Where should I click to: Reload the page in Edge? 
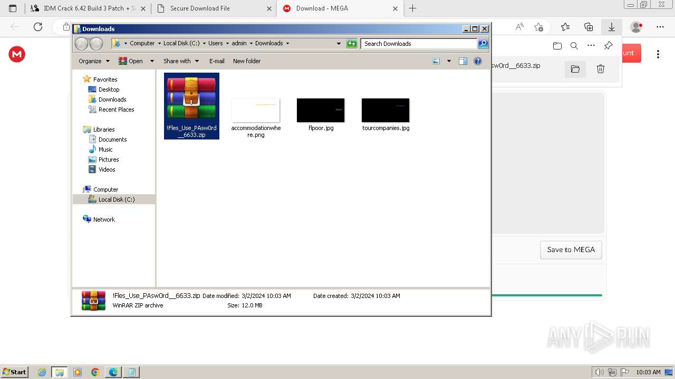pos(38,27)
